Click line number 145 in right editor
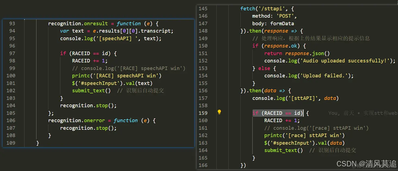This screenshot has height=171, width=398. pyautogui.click(x=203, y=9)
